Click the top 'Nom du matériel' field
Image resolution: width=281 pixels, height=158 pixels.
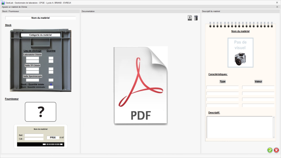click(x=40, y=18)
